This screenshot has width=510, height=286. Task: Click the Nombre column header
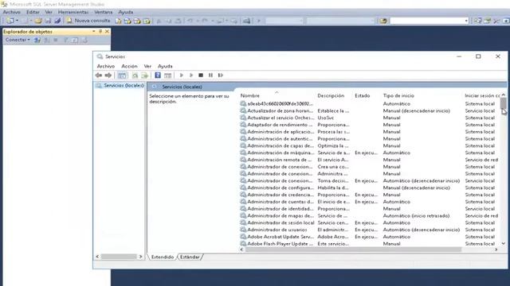tap(249, 95)
